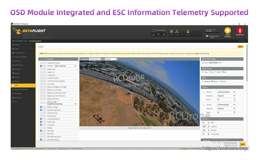Uncheck the Altitude element checkbox
Screen dimensions: 259x160
41,66
